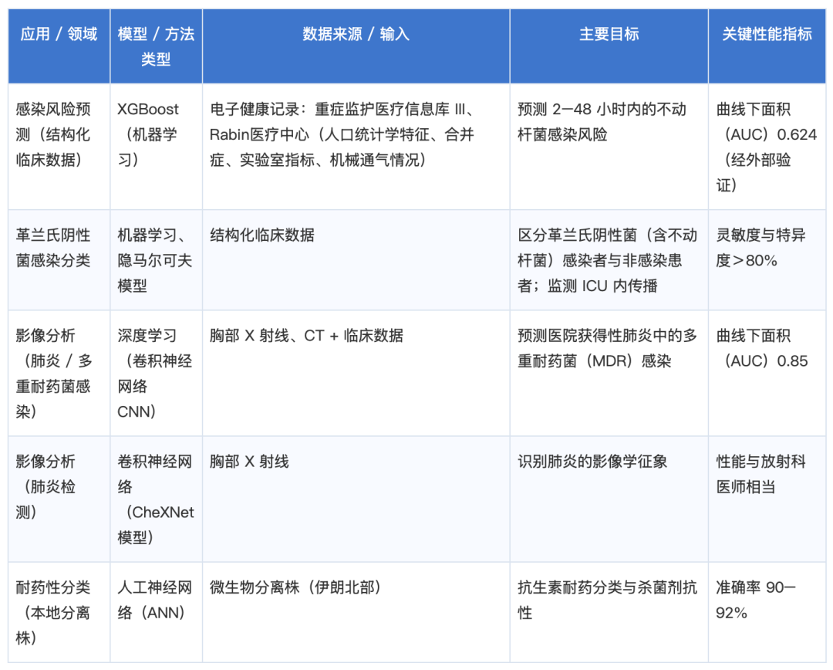Click the 革兰氏阴性菌感染分类 cell
This screenshot has width=833, height=670.
[x=59, y=260]
